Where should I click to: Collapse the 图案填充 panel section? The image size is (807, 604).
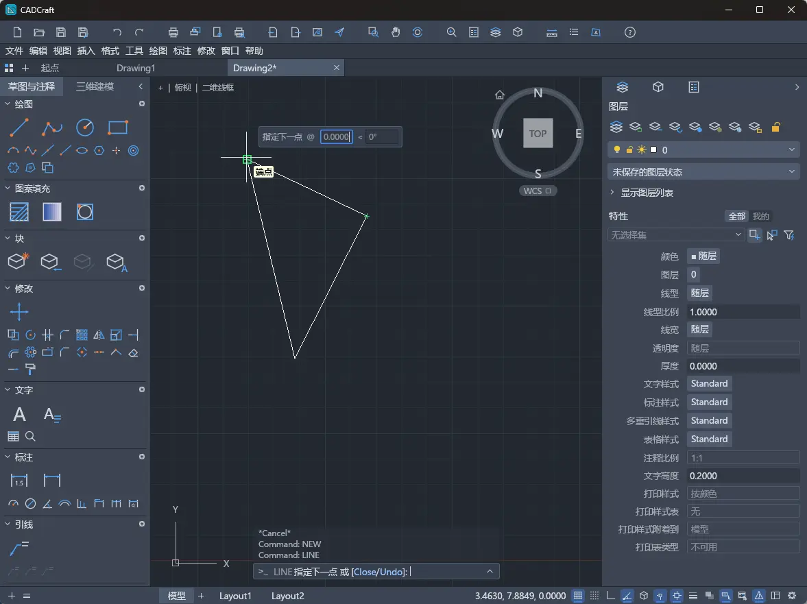coord(8,189)
